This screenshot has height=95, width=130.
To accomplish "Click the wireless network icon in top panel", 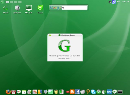I will [114, 2].
